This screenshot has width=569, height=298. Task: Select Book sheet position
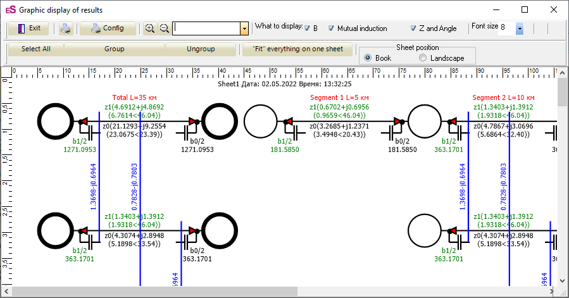click(x=368, y=58)
